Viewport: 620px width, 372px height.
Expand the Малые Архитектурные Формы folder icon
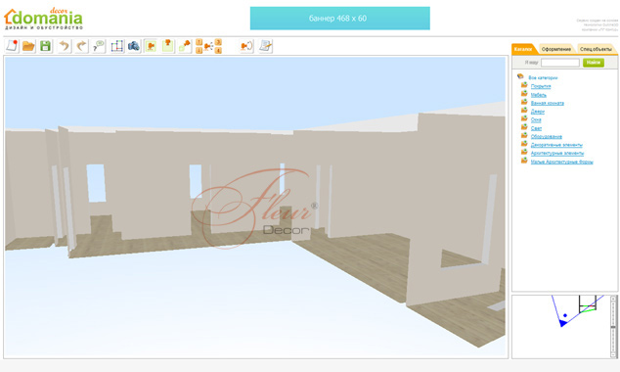(x=524, y=161)
